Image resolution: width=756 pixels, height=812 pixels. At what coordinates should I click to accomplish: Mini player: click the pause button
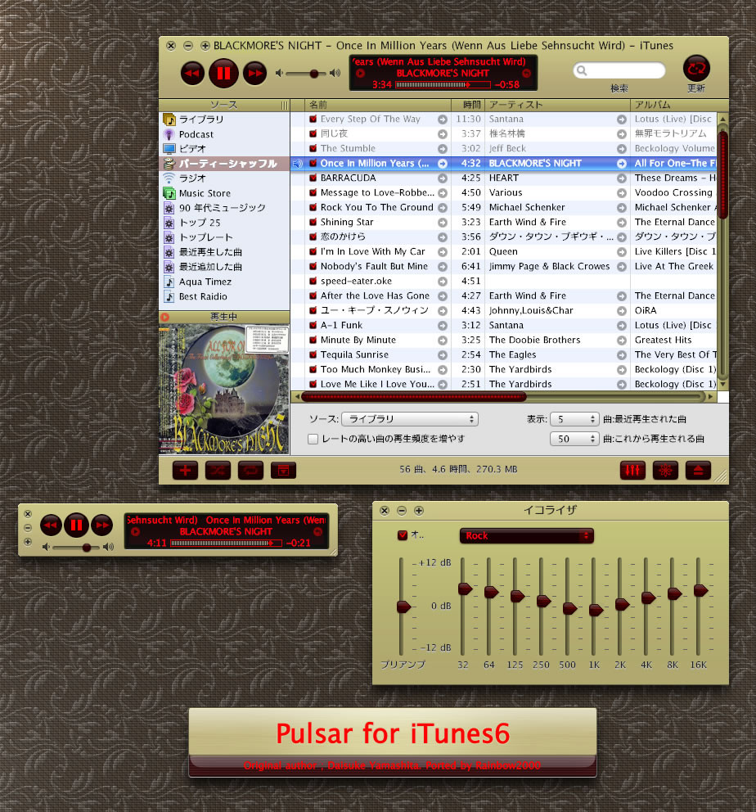coord(76,526)
